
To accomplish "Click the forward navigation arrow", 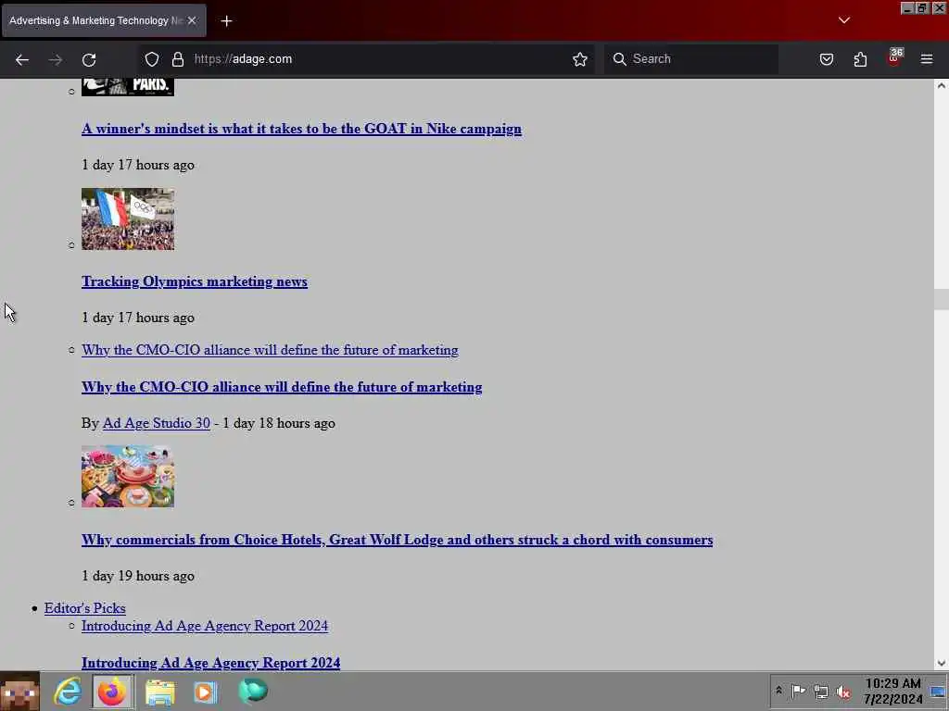I will tap(55, 59).
